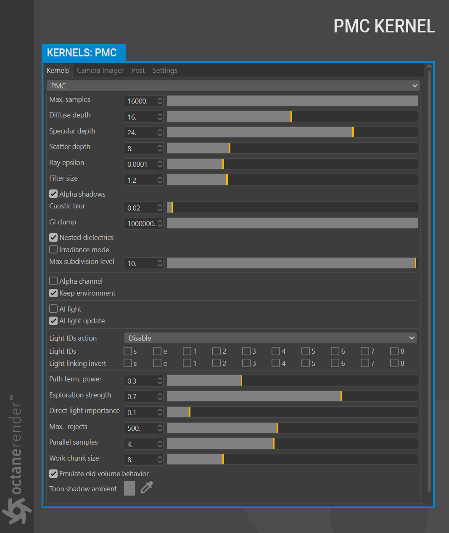Click the Max subdivision level spinner arrows

[160, 263]
